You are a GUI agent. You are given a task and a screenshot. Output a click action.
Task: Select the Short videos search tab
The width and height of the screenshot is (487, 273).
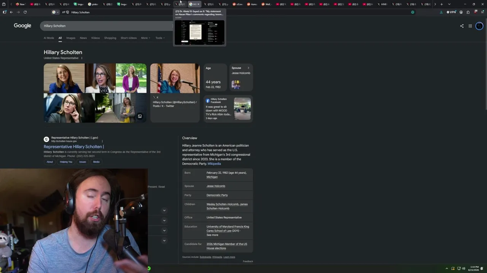pyautogui.click(x=129, y=38)
